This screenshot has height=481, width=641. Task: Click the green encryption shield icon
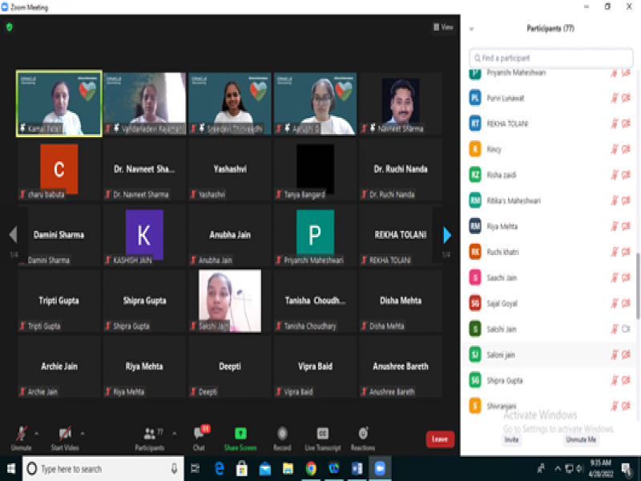click(10, 26)
